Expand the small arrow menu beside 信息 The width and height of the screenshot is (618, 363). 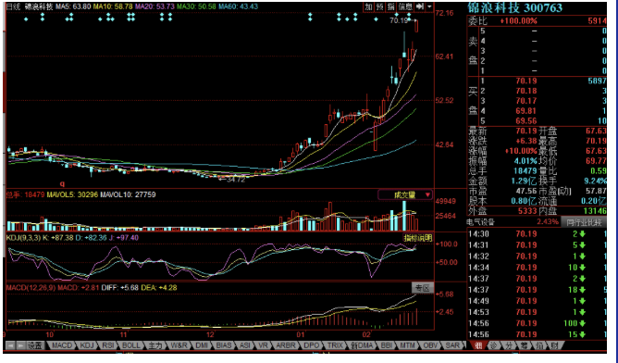coord(429,6)
